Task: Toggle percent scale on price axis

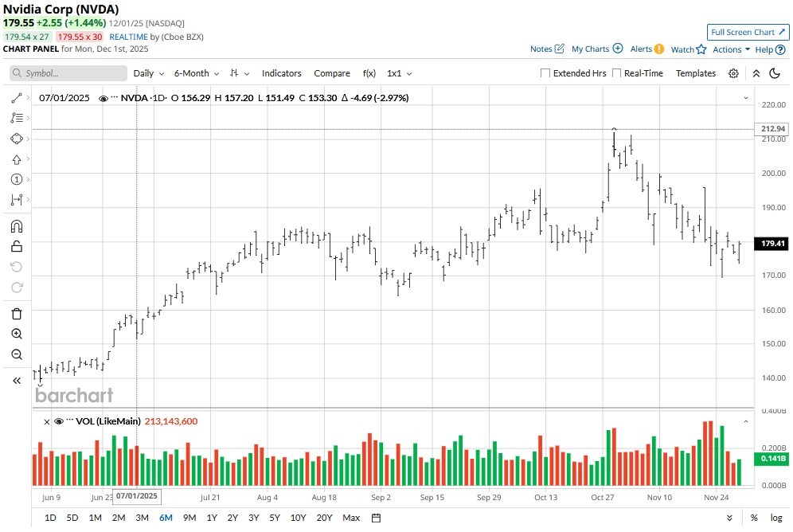Action: [x=754, y=518]
